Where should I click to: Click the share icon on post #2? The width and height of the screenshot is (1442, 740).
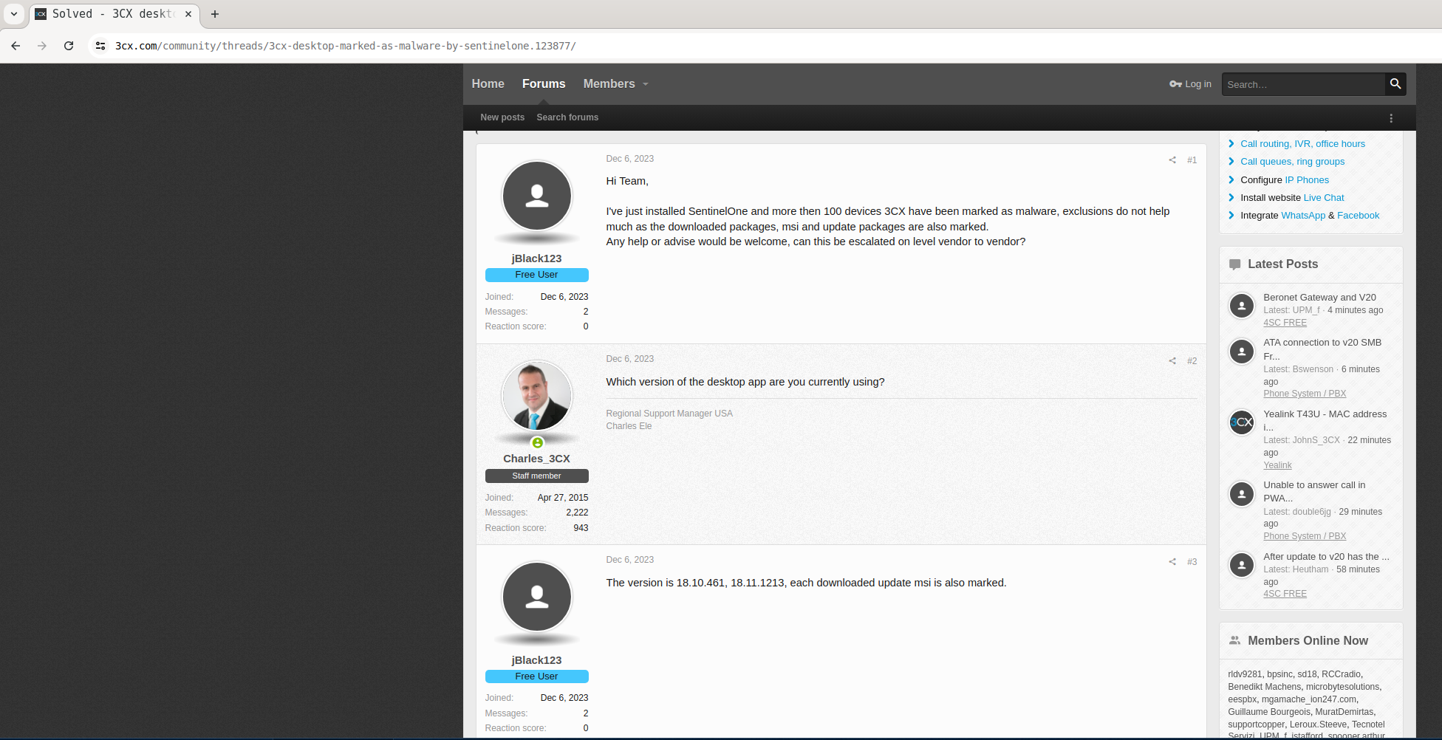[1172, 361]
